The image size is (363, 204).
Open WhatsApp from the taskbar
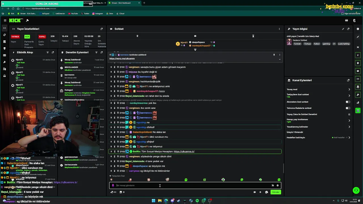click(204, 201)
